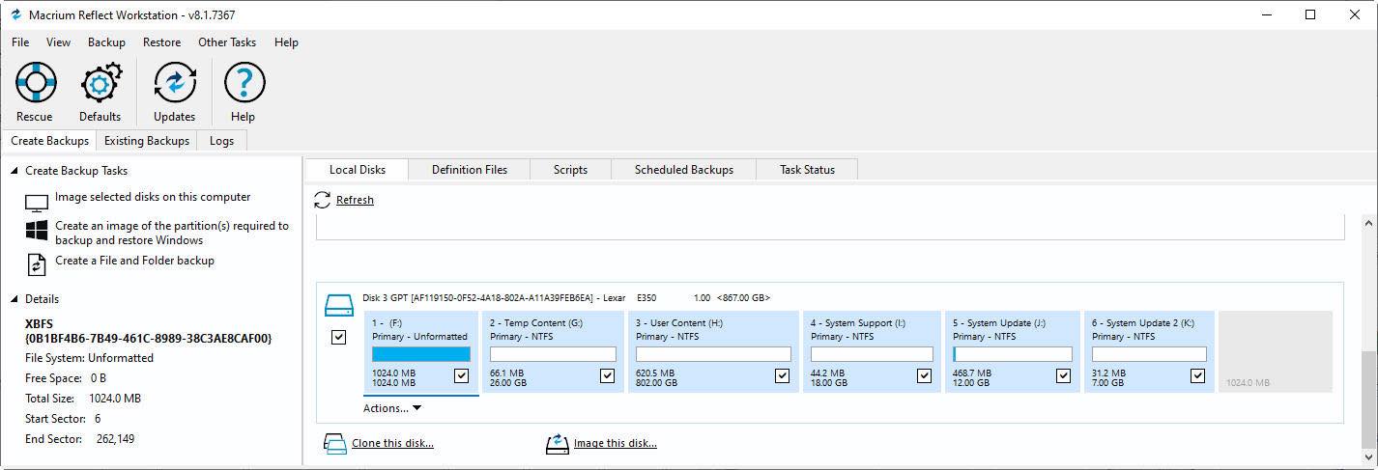The image size is (1378, 470).
Task: Switch to the Existing Backups tab
Action: pyautogui.click(x=147, y=141)
